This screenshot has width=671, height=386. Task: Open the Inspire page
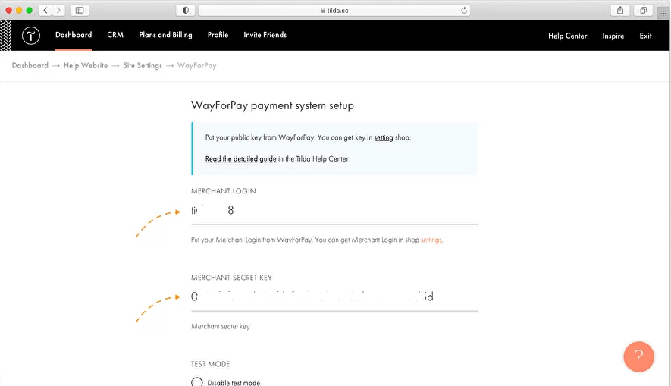(x=613, y=36)
